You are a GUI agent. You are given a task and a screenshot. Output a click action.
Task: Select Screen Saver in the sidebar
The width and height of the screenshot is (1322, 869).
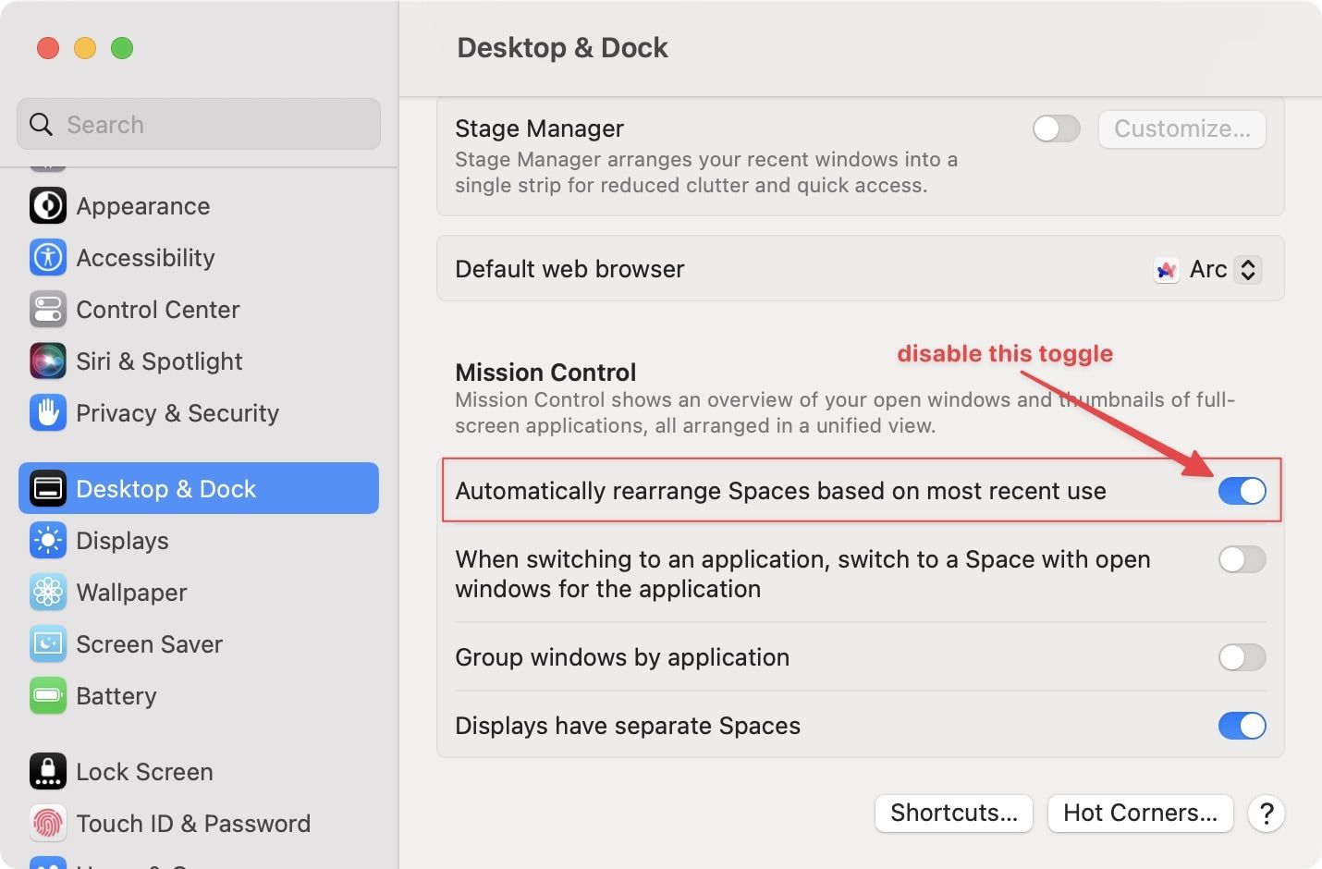[149, 644]
